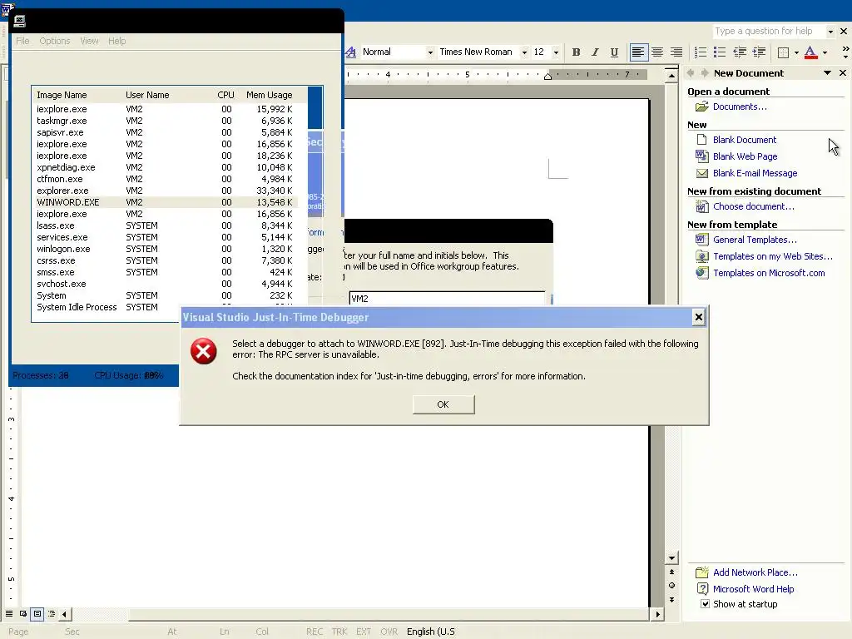Toggle Underline formatting in Word toolbar
The width and height of the screenshot is (852, 639).
coord(614,52)
